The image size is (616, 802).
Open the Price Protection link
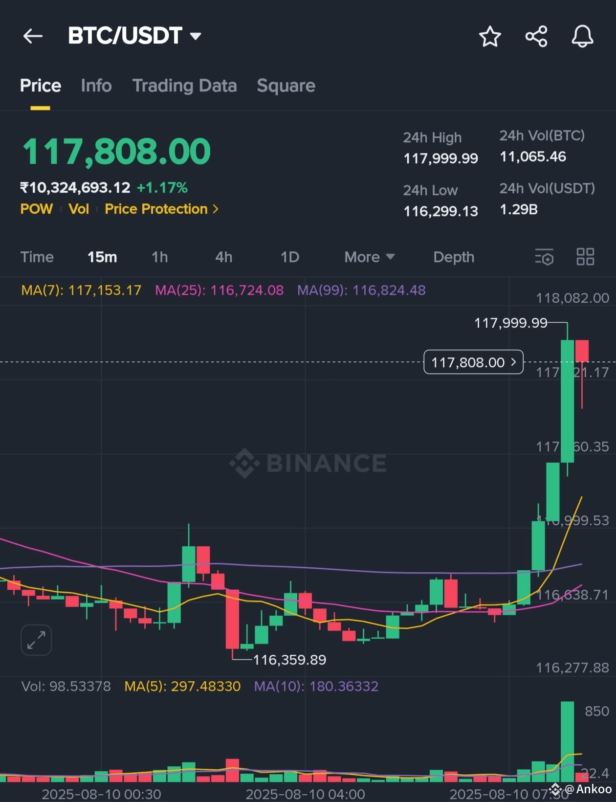click(161, 209)
